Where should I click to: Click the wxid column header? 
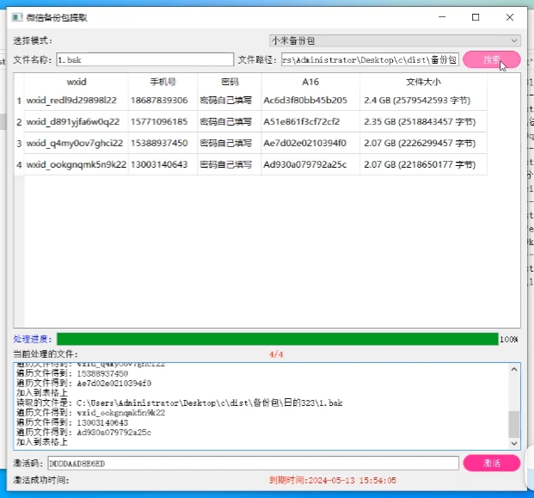(x=77, y=82)
